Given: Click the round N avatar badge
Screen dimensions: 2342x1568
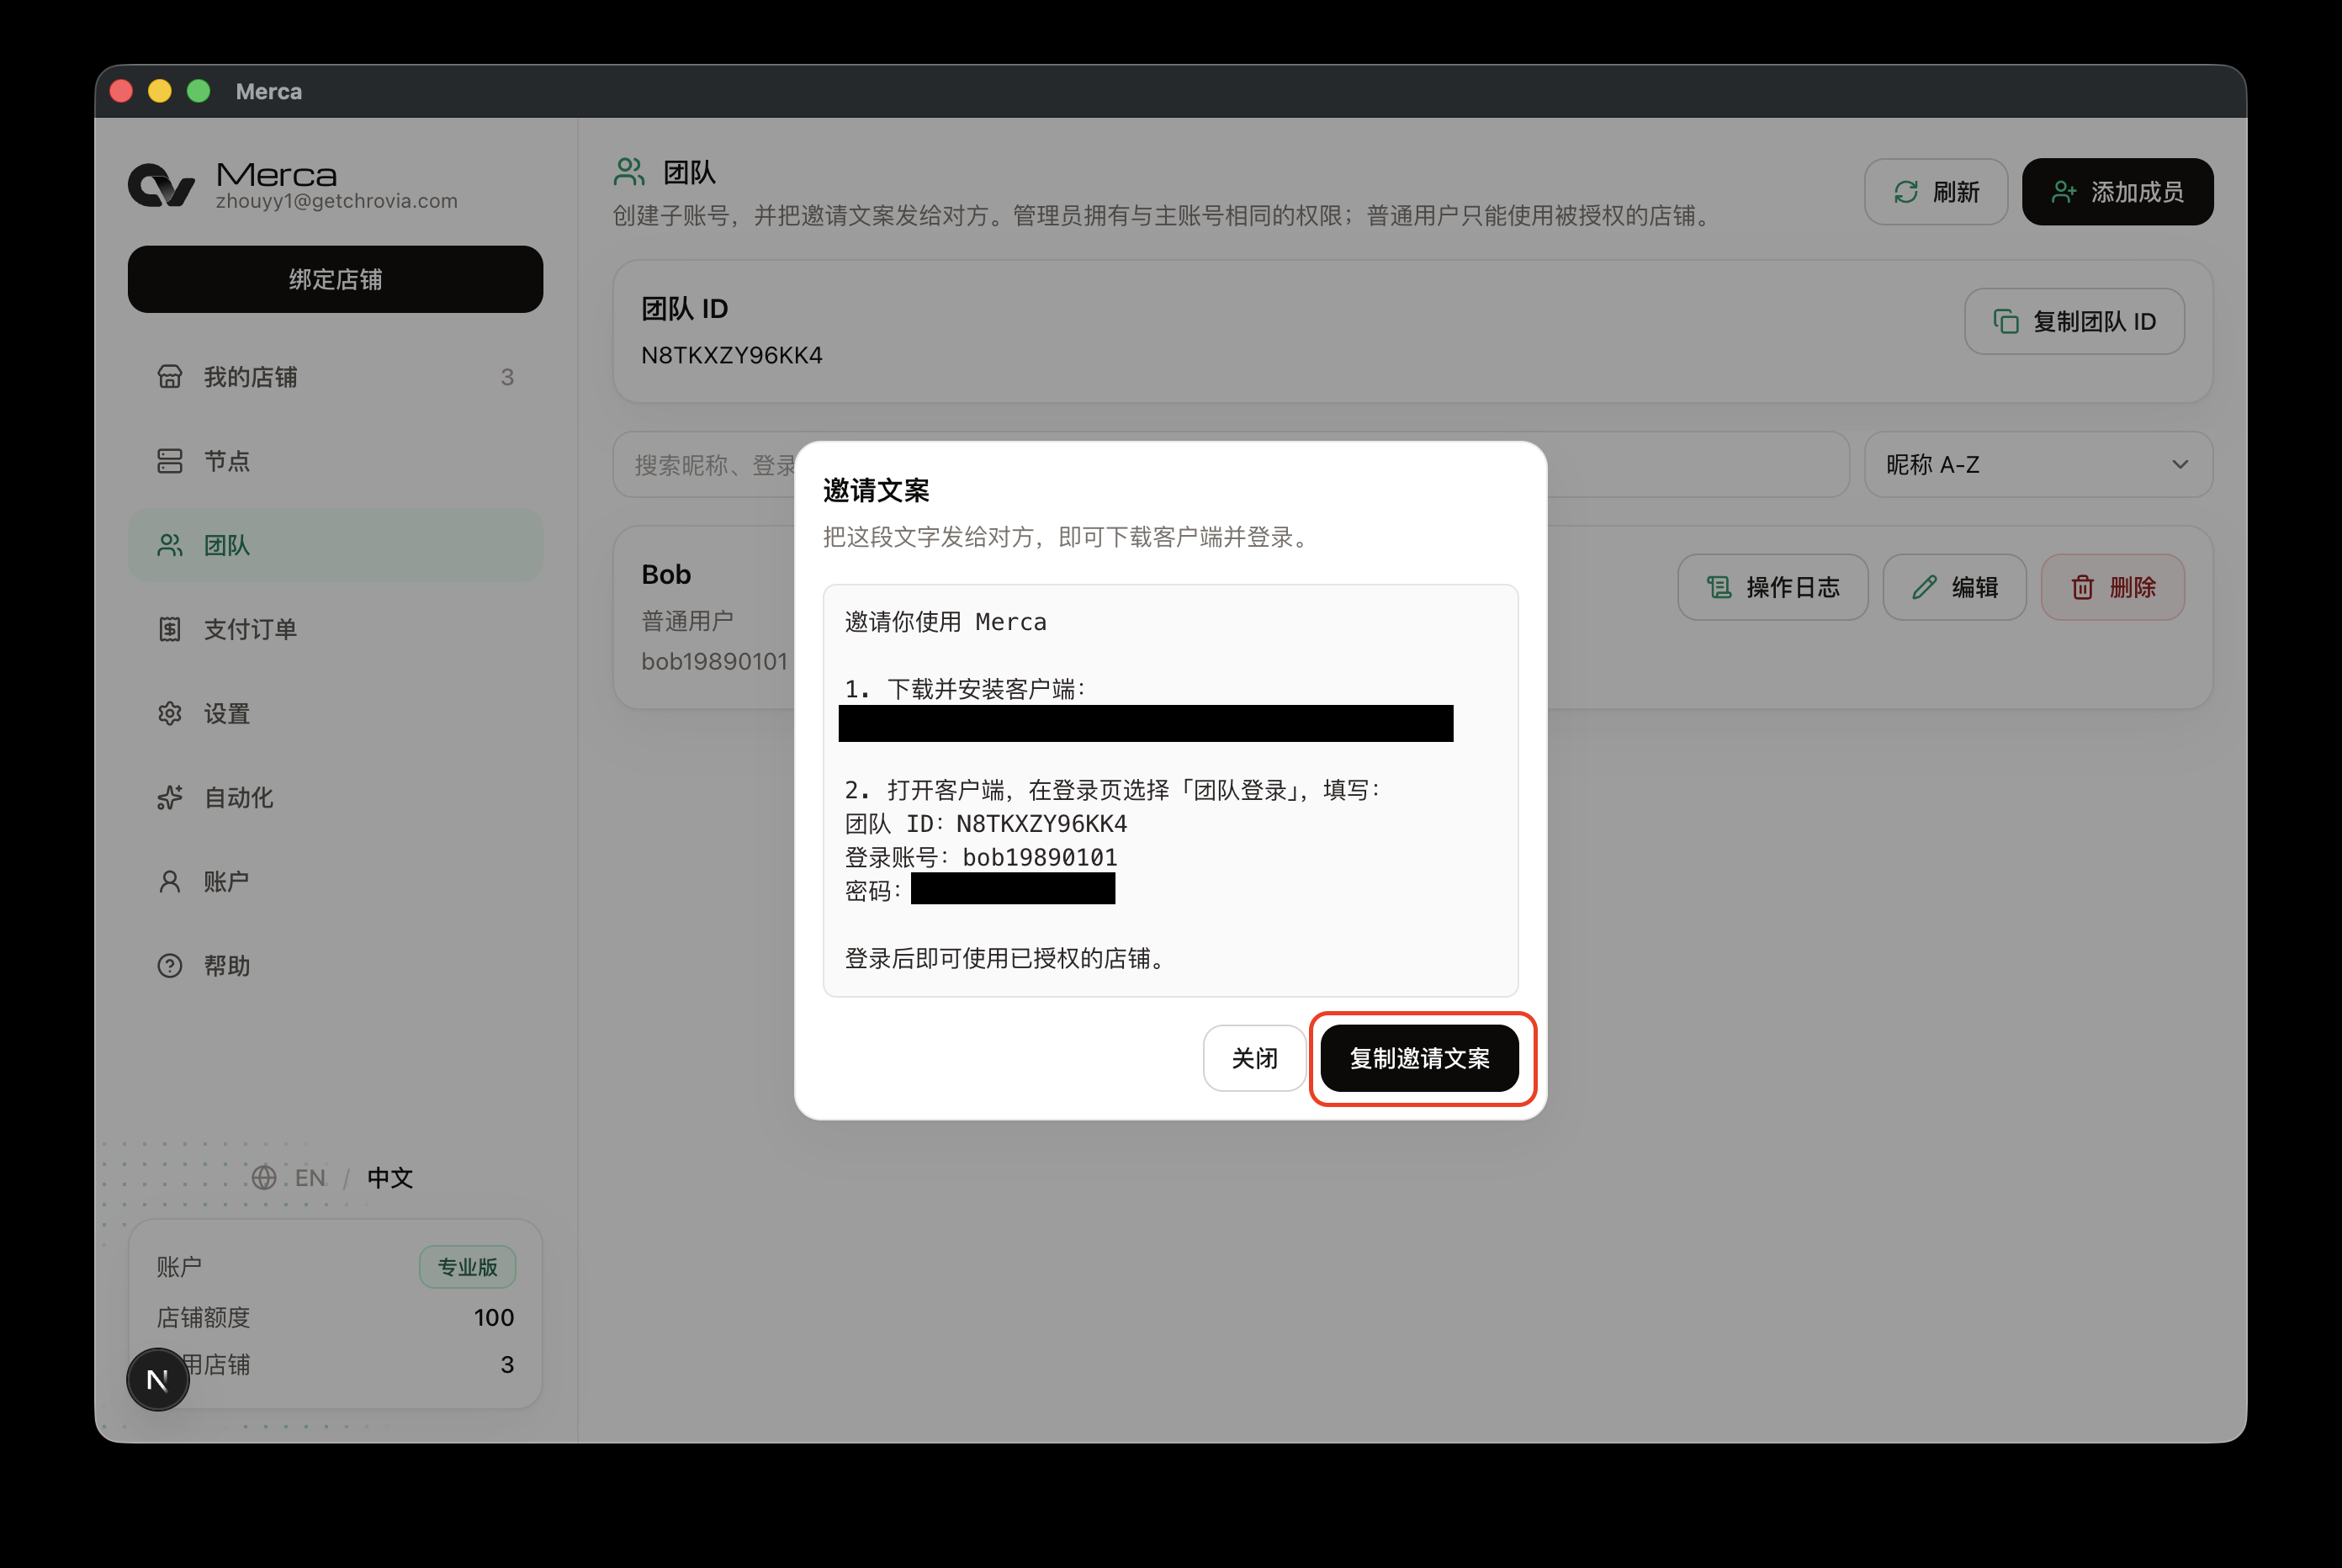Looking at the screenshot, I should pos(158,1379).
